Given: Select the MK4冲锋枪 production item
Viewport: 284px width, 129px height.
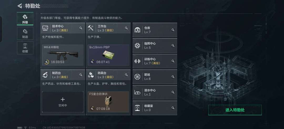Looking at the screenshot, I should pos(63,55).
